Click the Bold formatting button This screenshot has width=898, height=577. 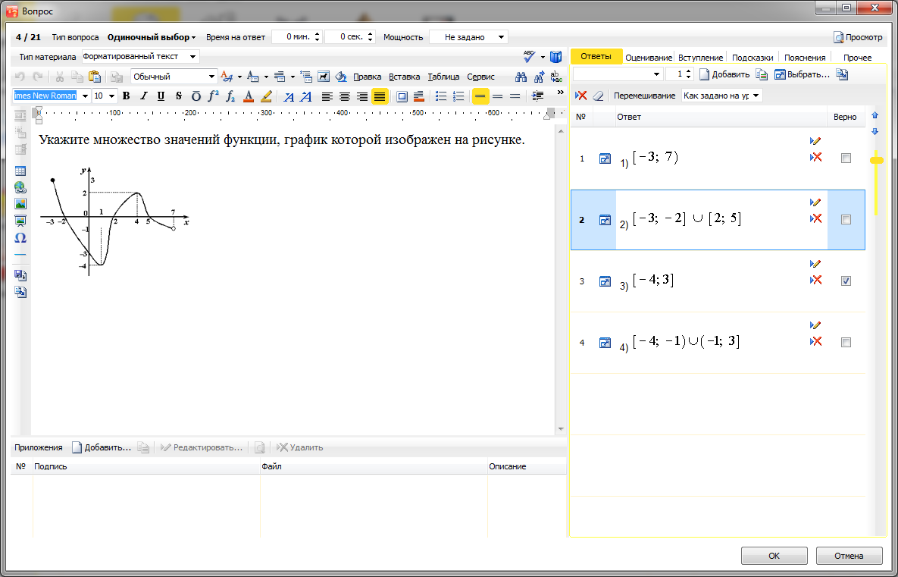tap(127, 96)
